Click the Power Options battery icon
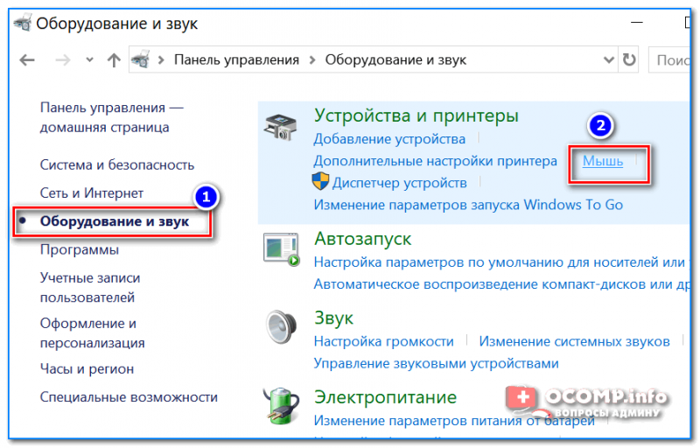This screenshot has width=700, height=448. coord(281,406)
